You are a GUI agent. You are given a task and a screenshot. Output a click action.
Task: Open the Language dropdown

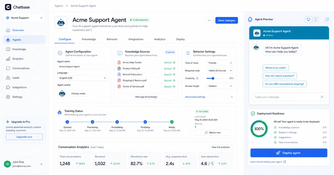tap(82, 78)
